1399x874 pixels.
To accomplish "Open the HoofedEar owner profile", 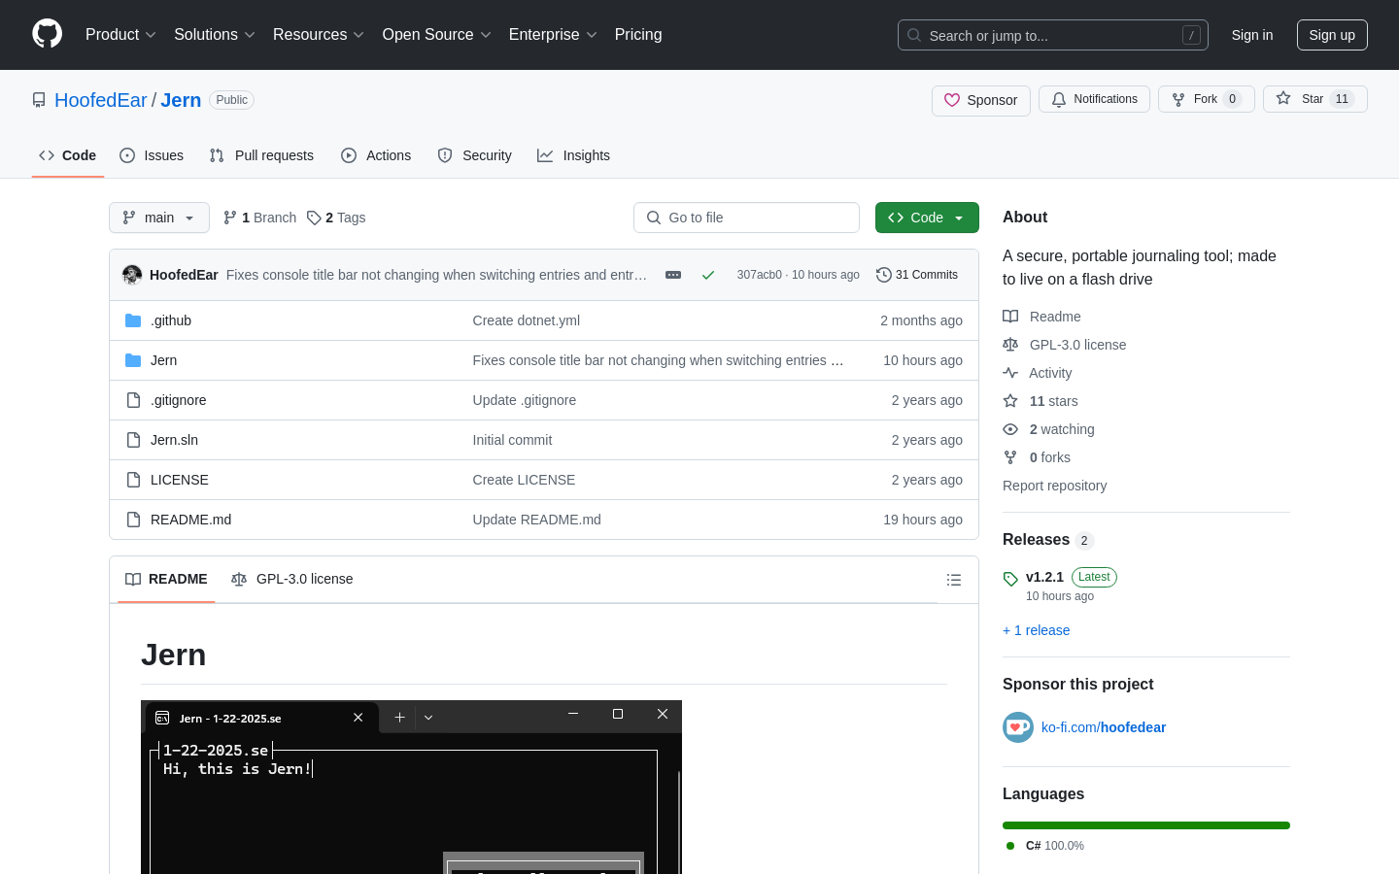I will [101, 100].
